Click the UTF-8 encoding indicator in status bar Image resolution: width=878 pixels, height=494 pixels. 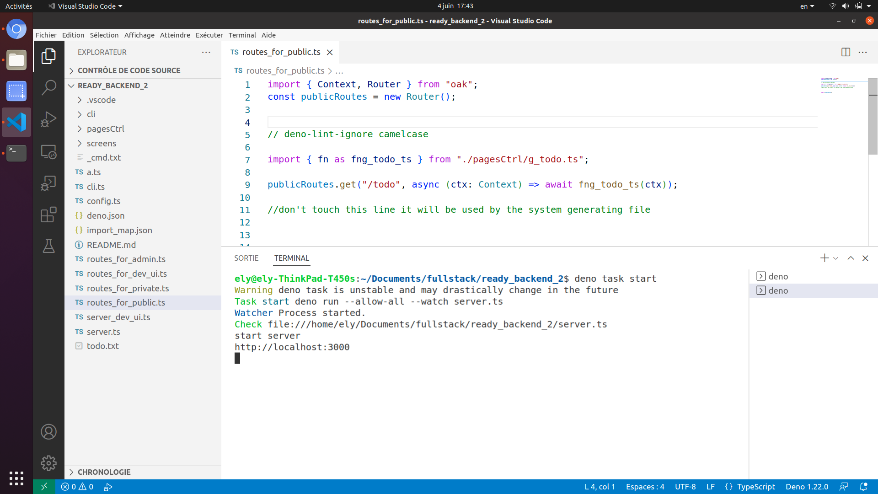pos(686,487)
